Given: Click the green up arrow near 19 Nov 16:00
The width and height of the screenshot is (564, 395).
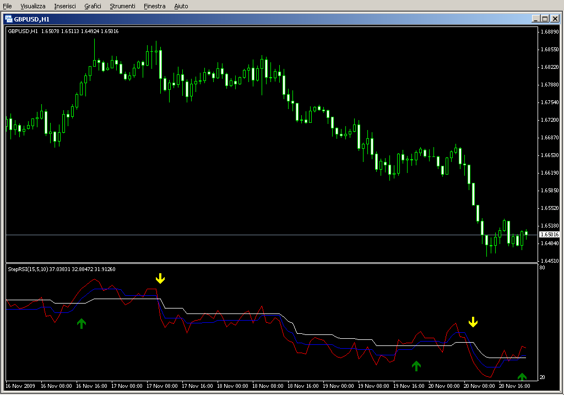Looking at the screenshot, I should 416,366.
